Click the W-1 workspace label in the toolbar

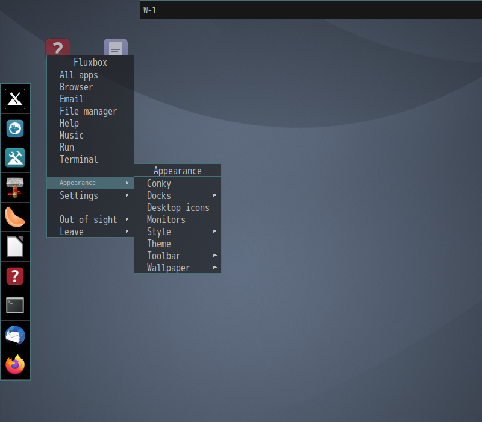click(149, 10)
